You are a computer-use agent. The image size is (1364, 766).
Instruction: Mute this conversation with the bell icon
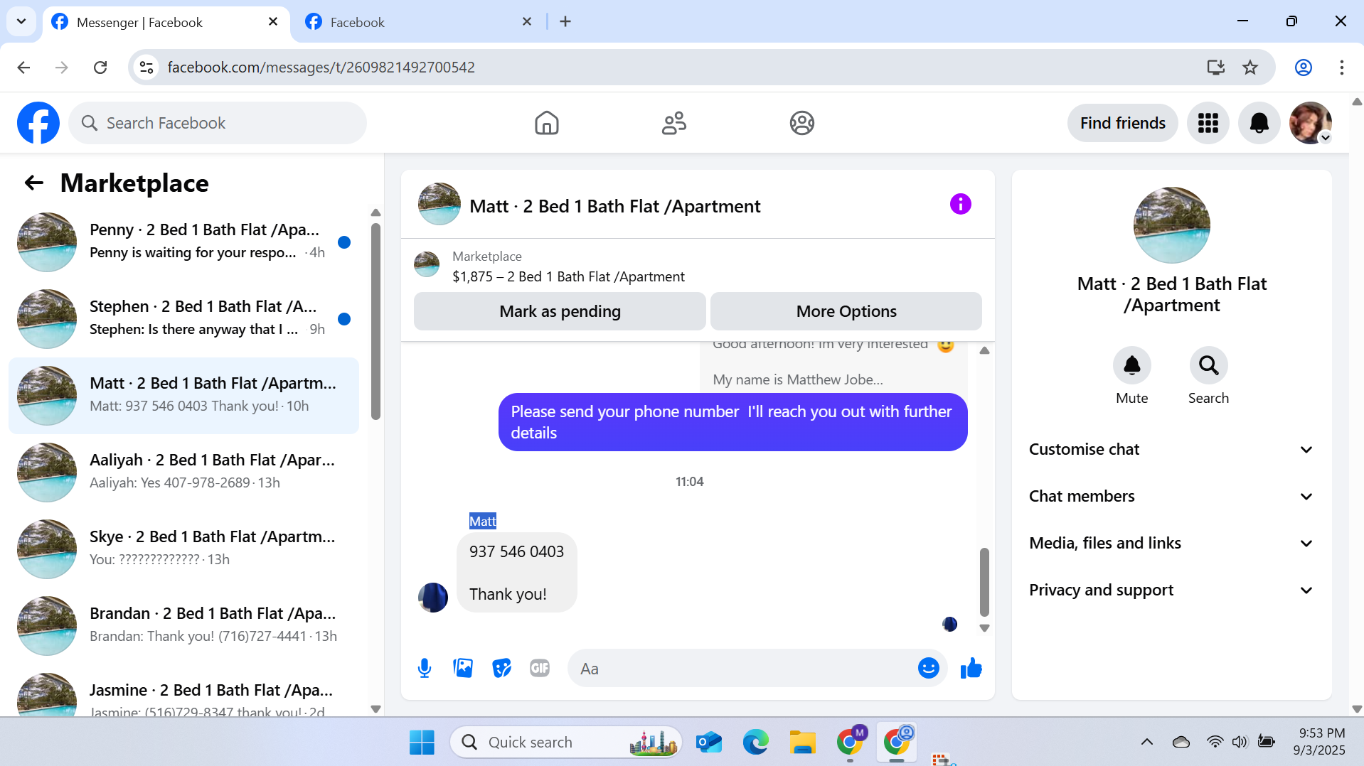tap(1131, 365)
